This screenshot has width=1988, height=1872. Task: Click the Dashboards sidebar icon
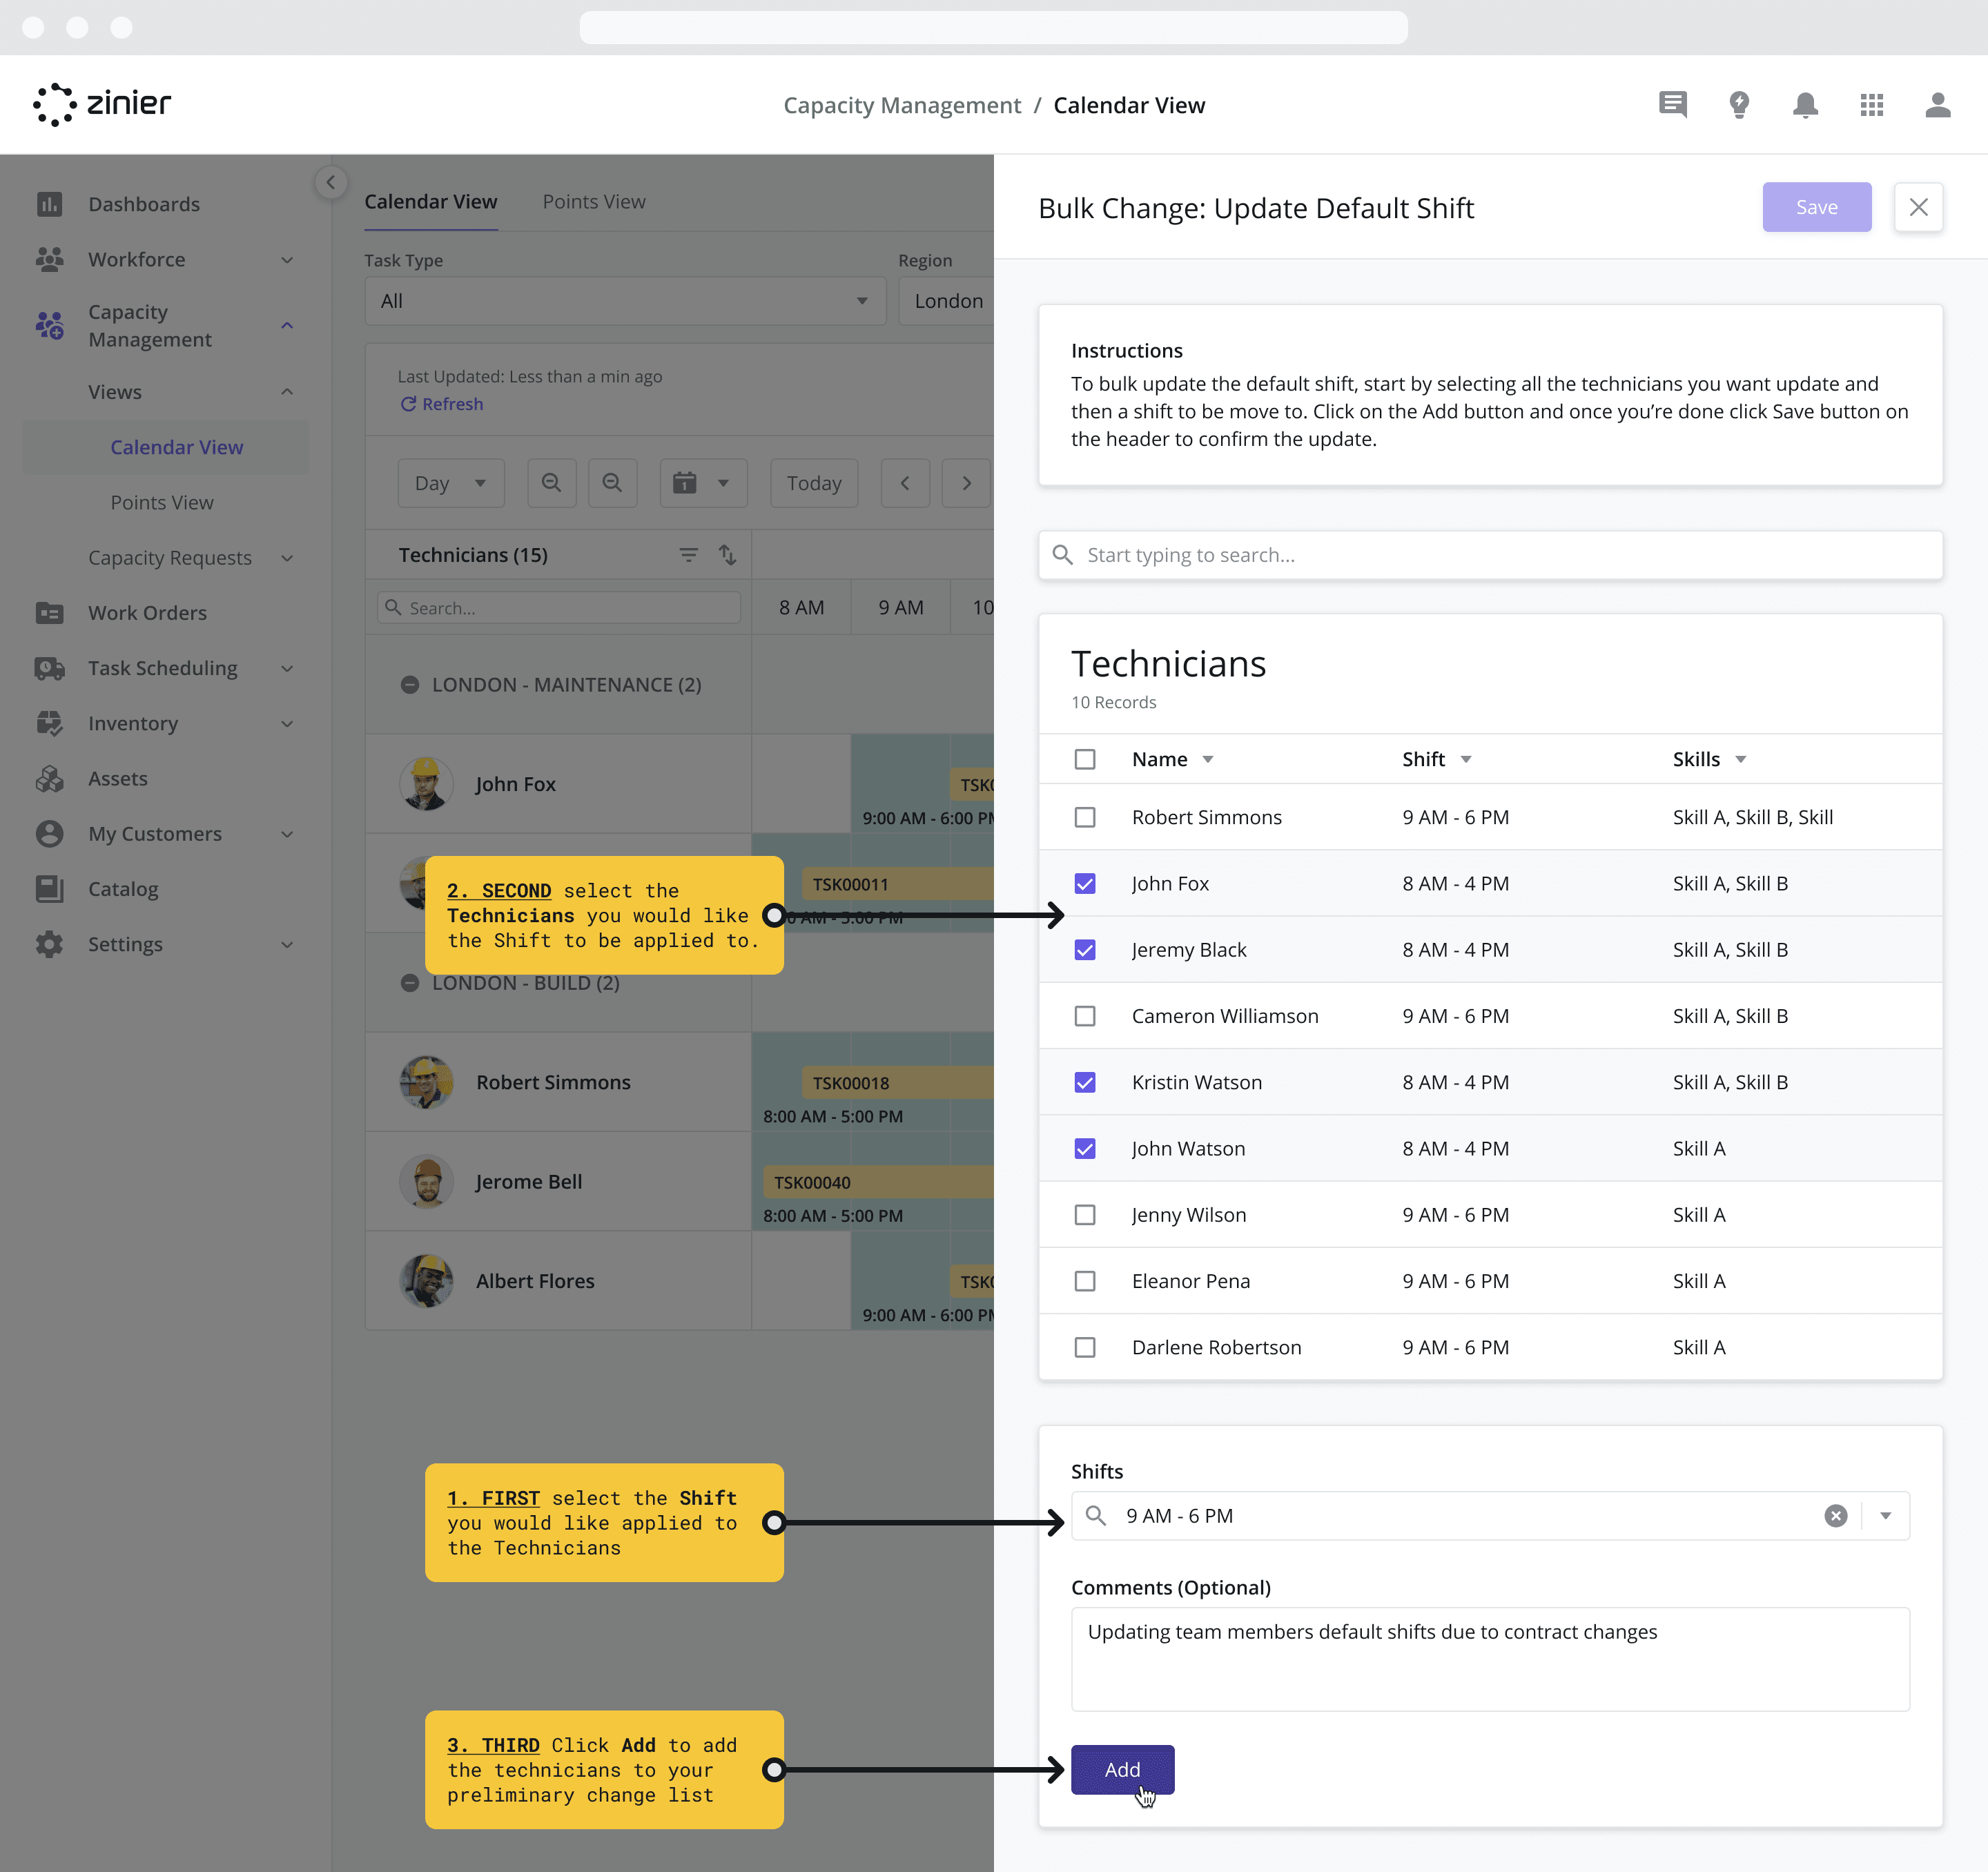point(49,204)
